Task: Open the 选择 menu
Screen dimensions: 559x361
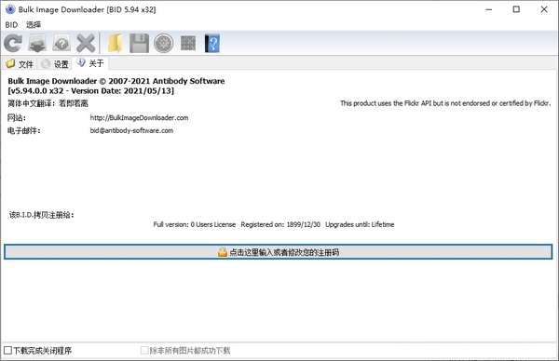Action: tap(34, 24)
